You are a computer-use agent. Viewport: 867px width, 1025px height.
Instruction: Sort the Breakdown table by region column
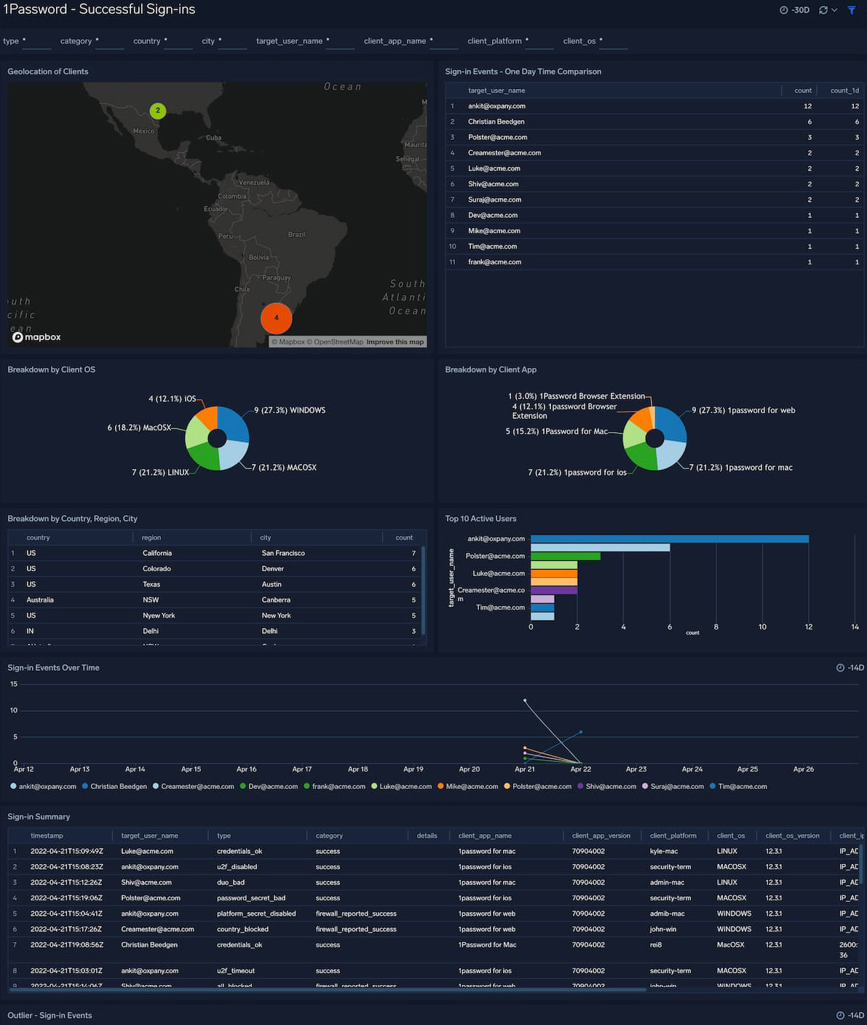click(151, 538)
